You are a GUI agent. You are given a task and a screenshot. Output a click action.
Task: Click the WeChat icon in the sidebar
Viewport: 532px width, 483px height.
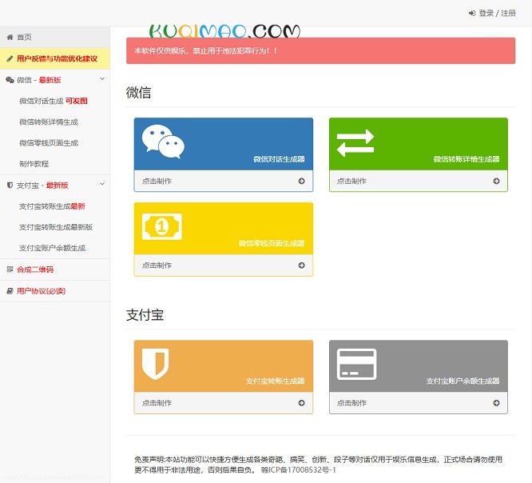pyautogui.click(x=10, y=80)
